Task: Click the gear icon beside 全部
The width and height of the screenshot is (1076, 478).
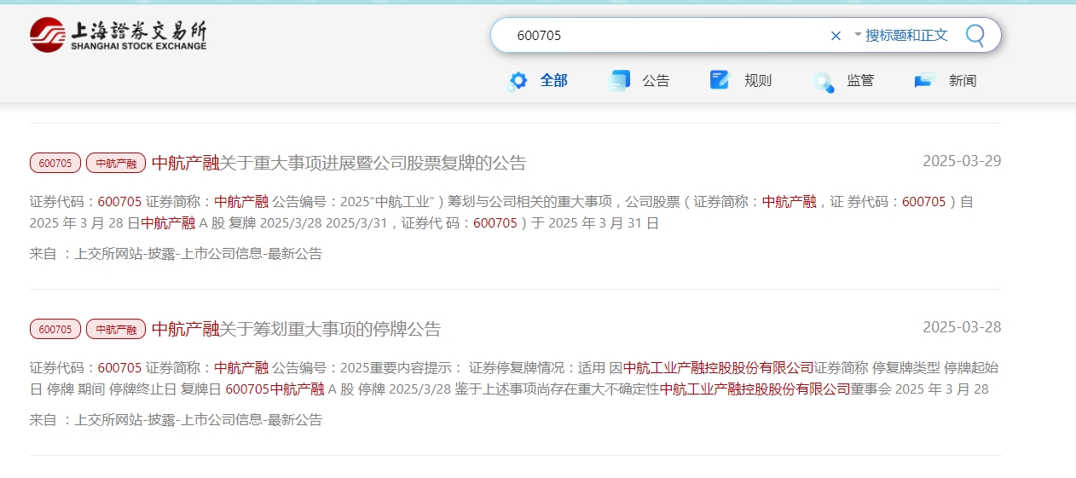Action: pos(518,81)
